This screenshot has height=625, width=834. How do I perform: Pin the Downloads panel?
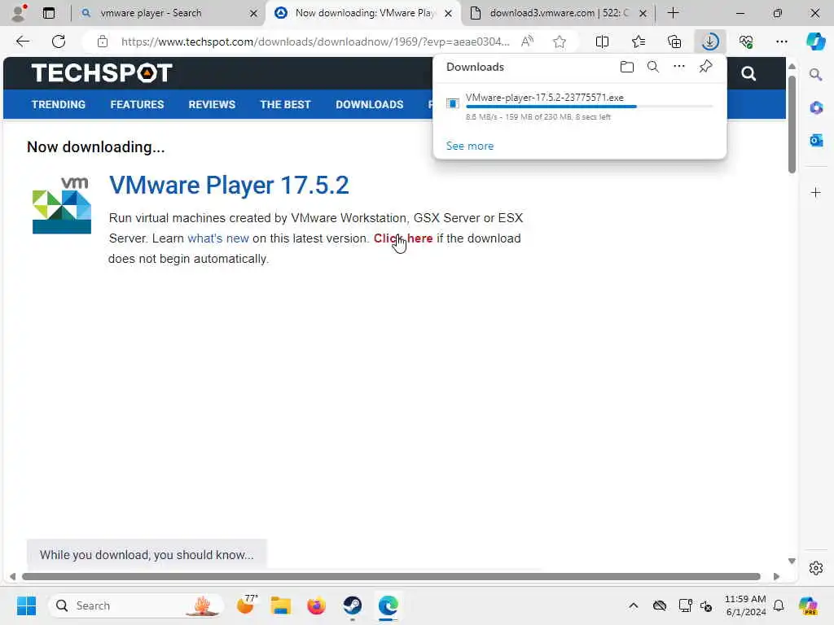(x=706, y=67)
